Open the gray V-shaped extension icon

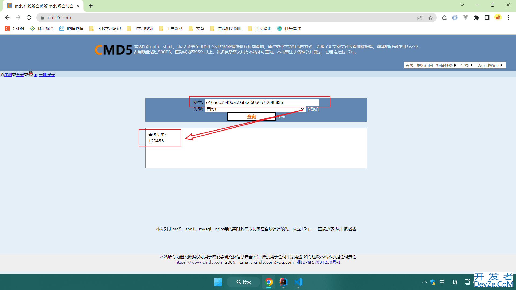pos(465,18)
